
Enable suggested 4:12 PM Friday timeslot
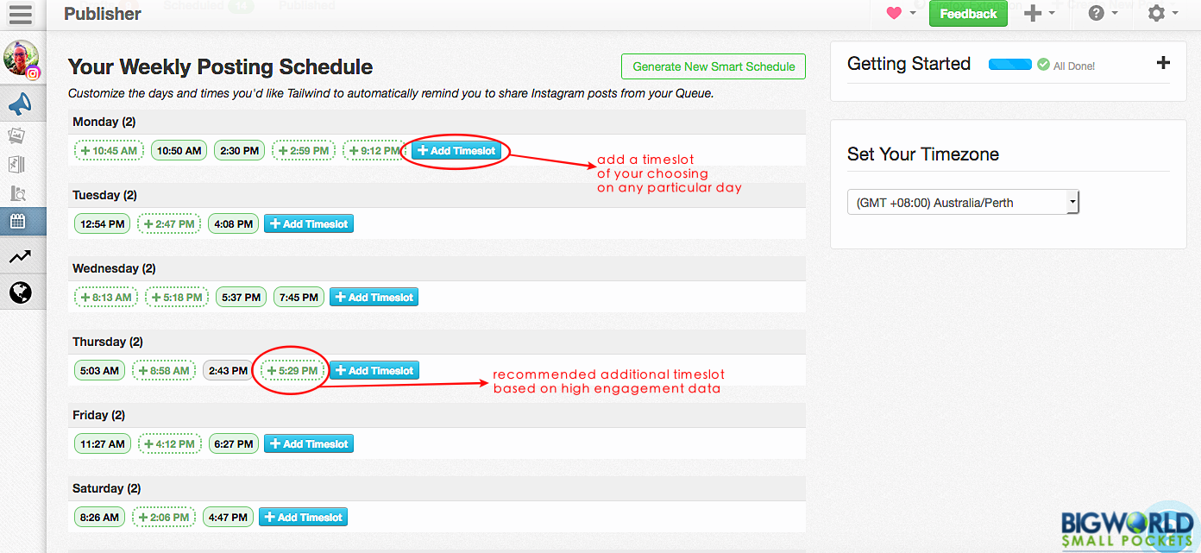click(169, 444)
